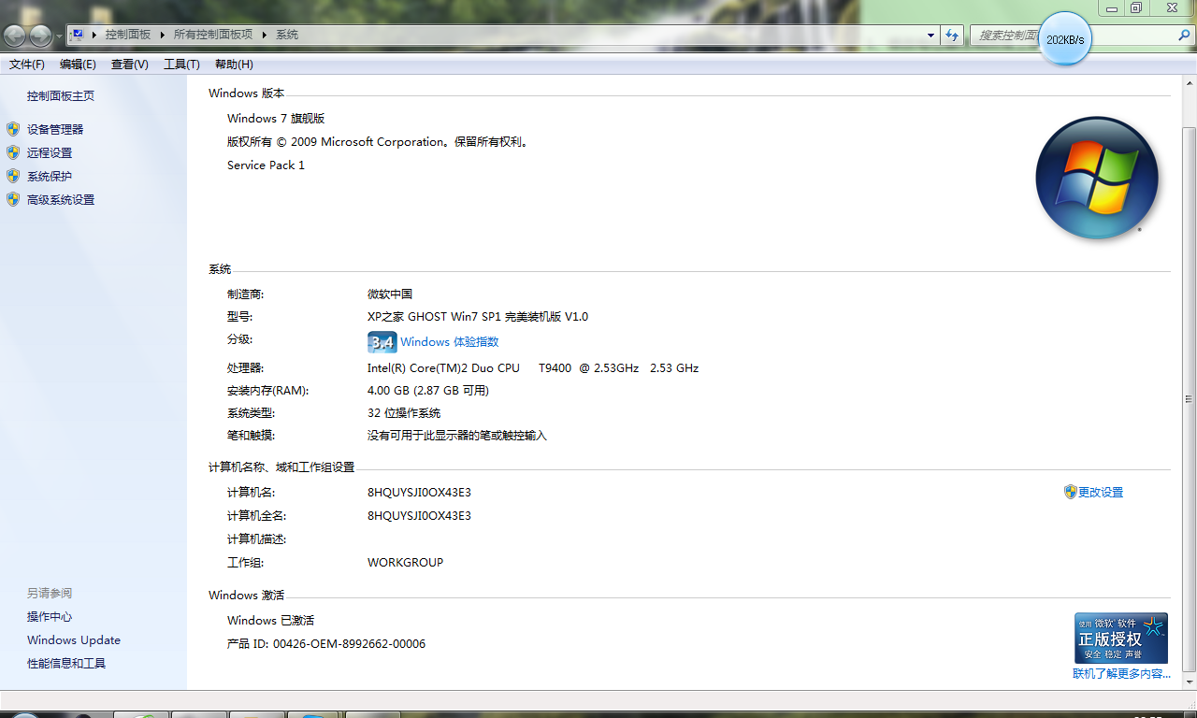Screen dimensions: 1197x718
Task: Click the computer icon in address bar
Action: coord(79,35)
